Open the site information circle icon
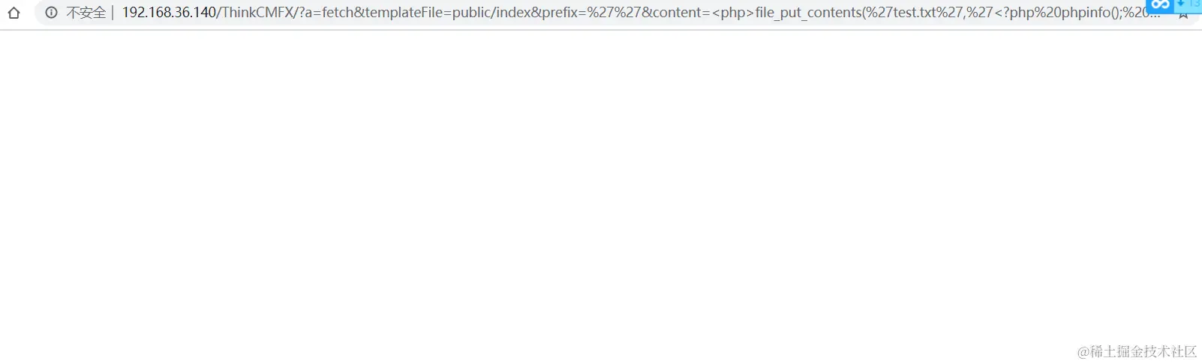The width and height of the screenshot is (1202, 364). 51,13
